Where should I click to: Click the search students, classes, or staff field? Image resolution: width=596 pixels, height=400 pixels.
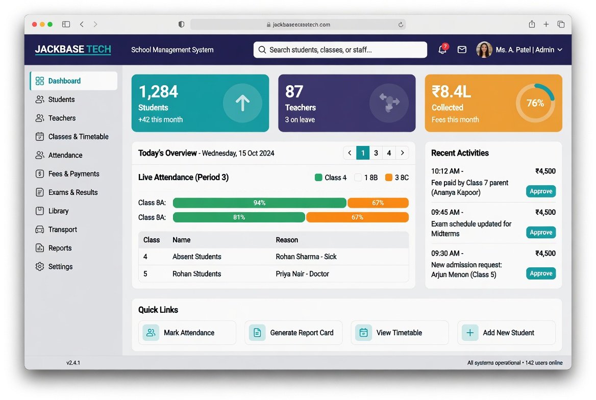coord(340,50)
